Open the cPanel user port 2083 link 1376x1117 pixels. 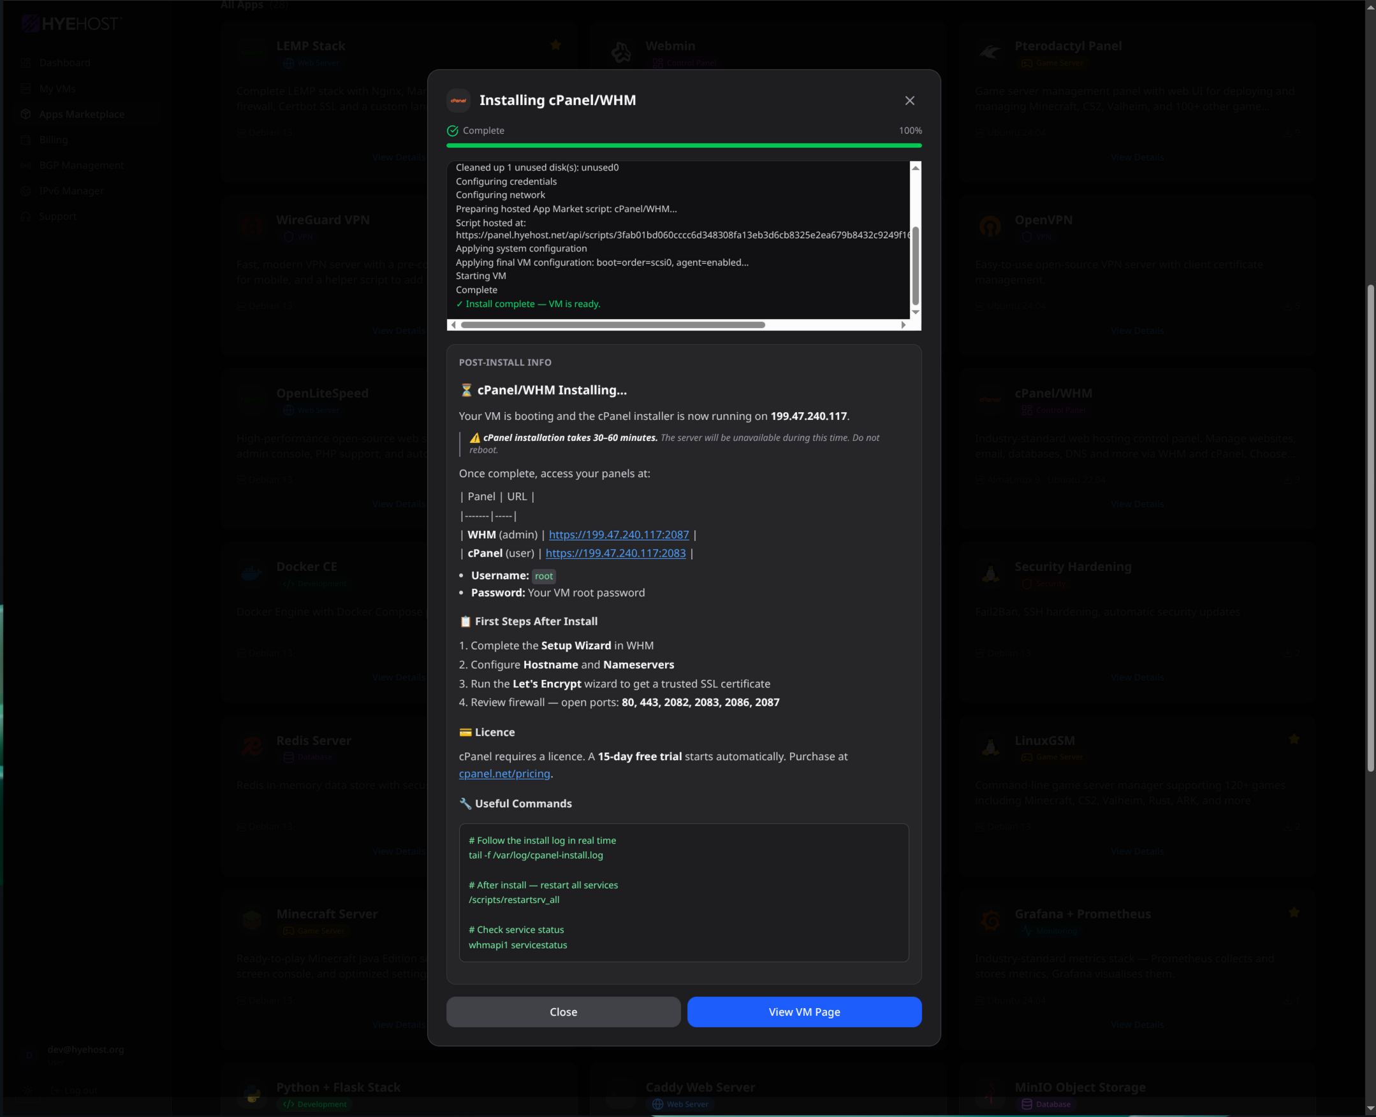click(x=615, y=553)
